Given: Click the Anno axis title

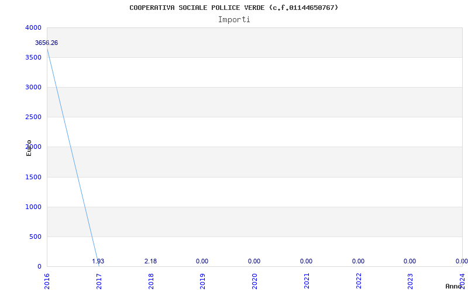Looking at the screenshot, I should pos(454,286).
